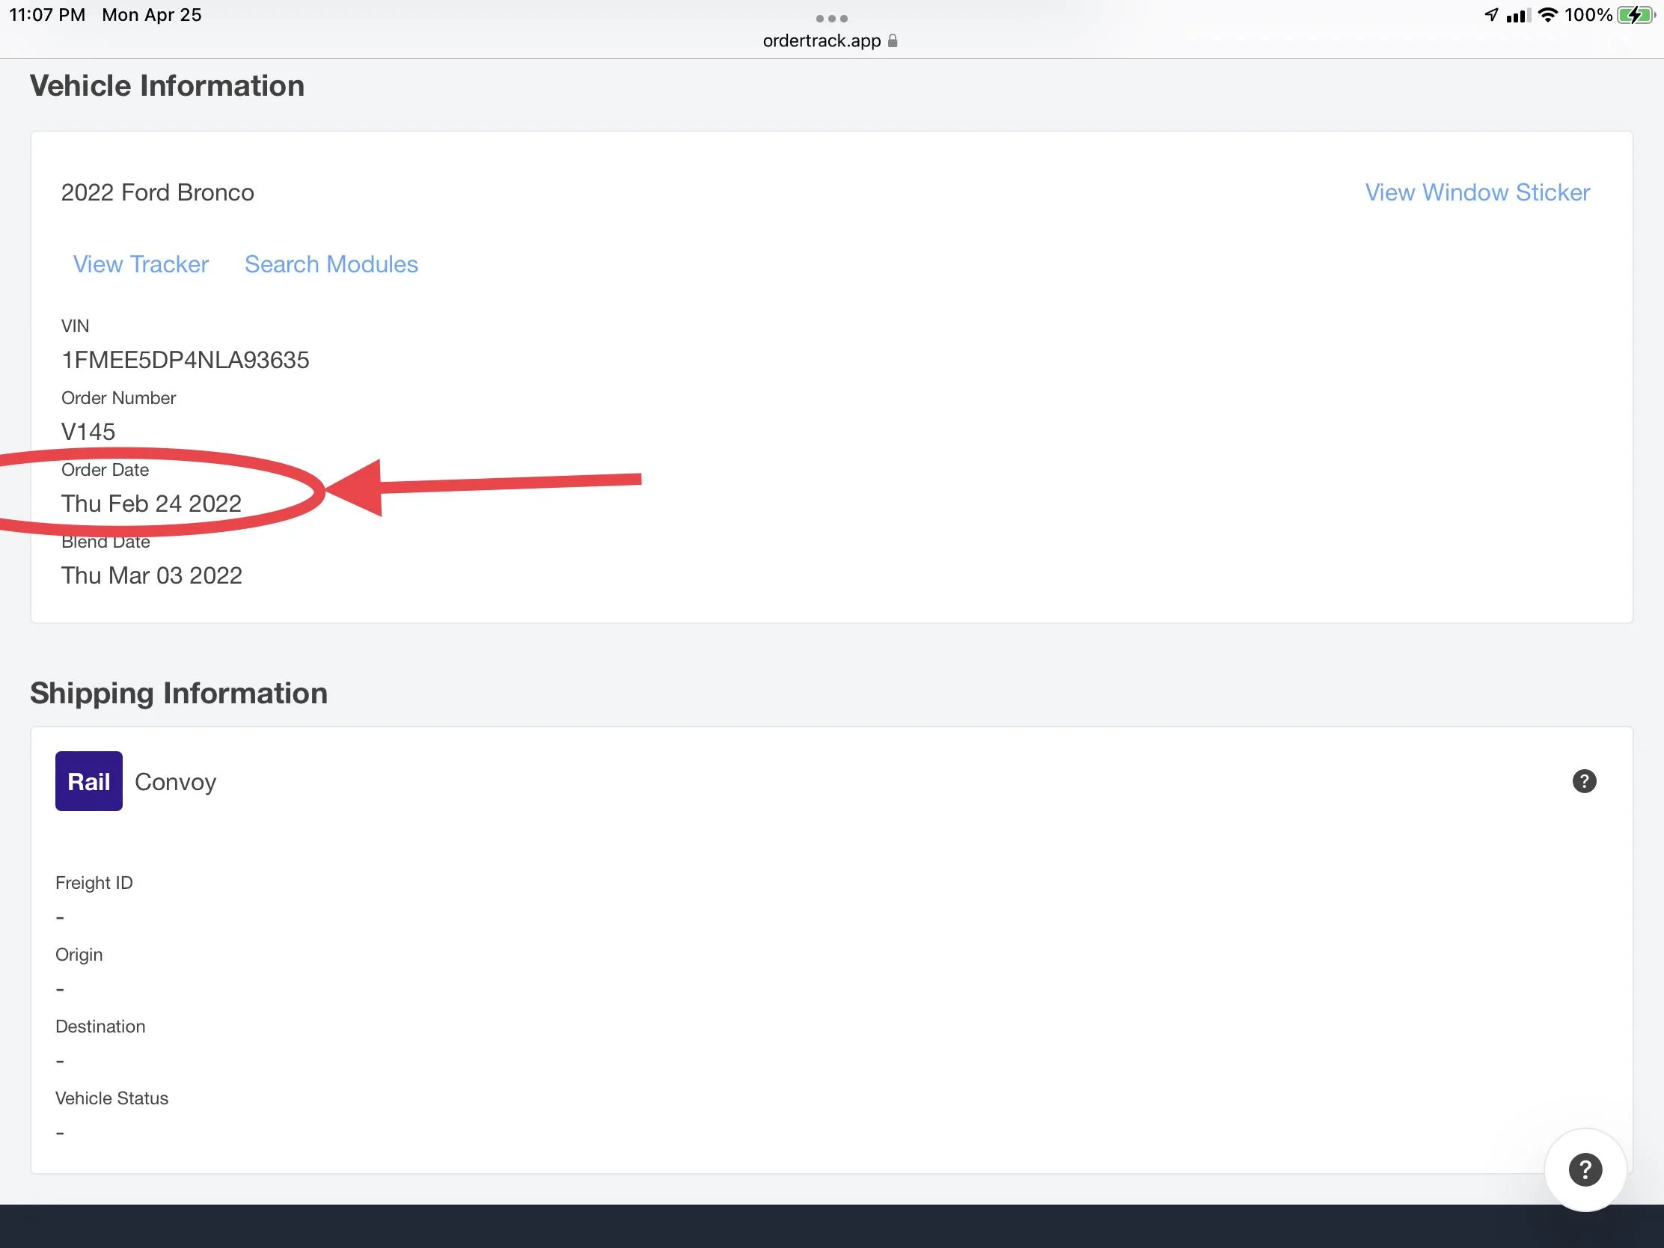Select the blend date Thu Mar 03 2022

151,575
